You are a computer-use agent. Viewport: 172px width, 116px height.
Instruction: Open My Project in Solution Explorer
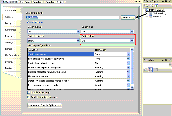coord(158,13)
